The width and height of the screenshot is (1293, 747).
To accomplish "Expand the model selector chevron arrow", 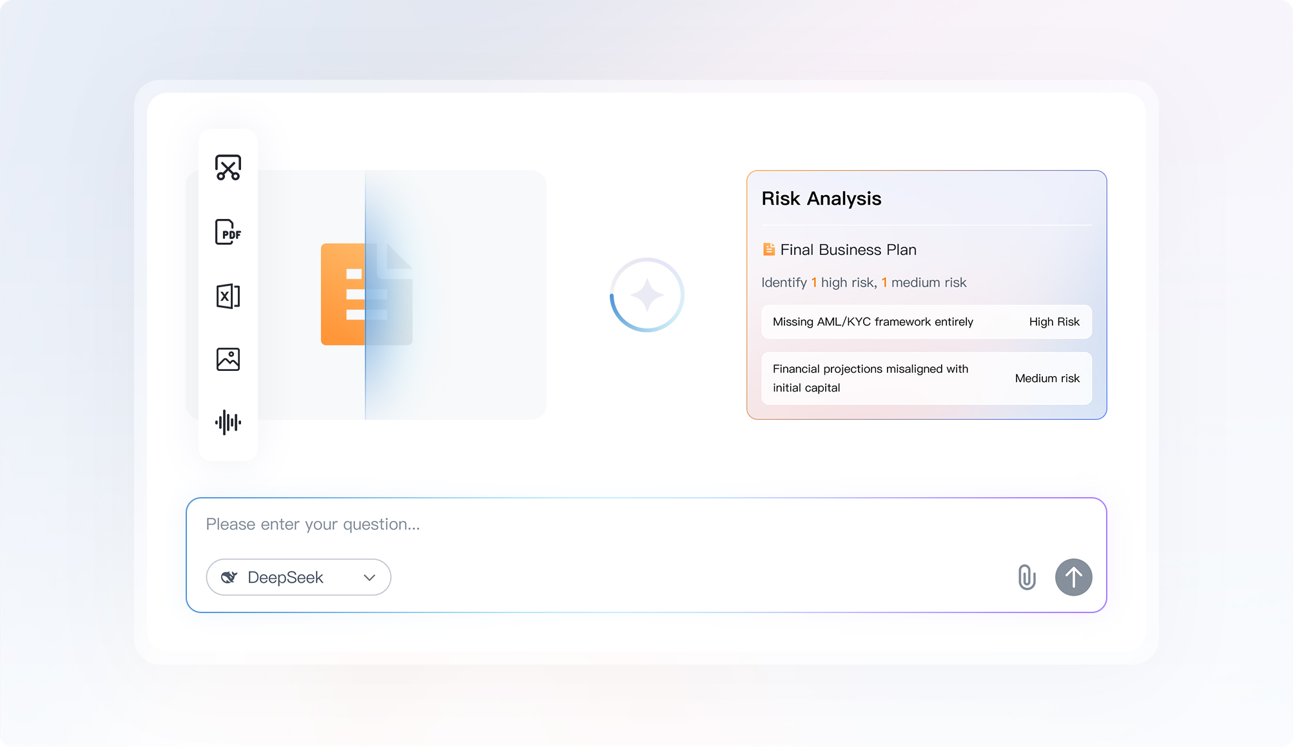I will (369, 578).
